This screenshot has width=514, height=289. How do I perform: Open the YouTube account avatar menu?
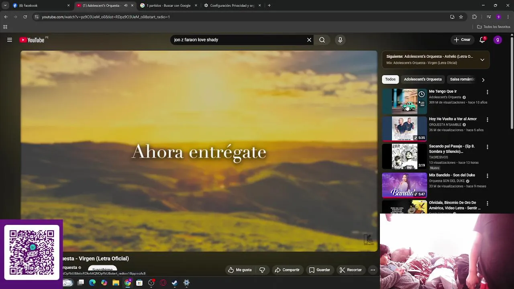pos(498,40)
